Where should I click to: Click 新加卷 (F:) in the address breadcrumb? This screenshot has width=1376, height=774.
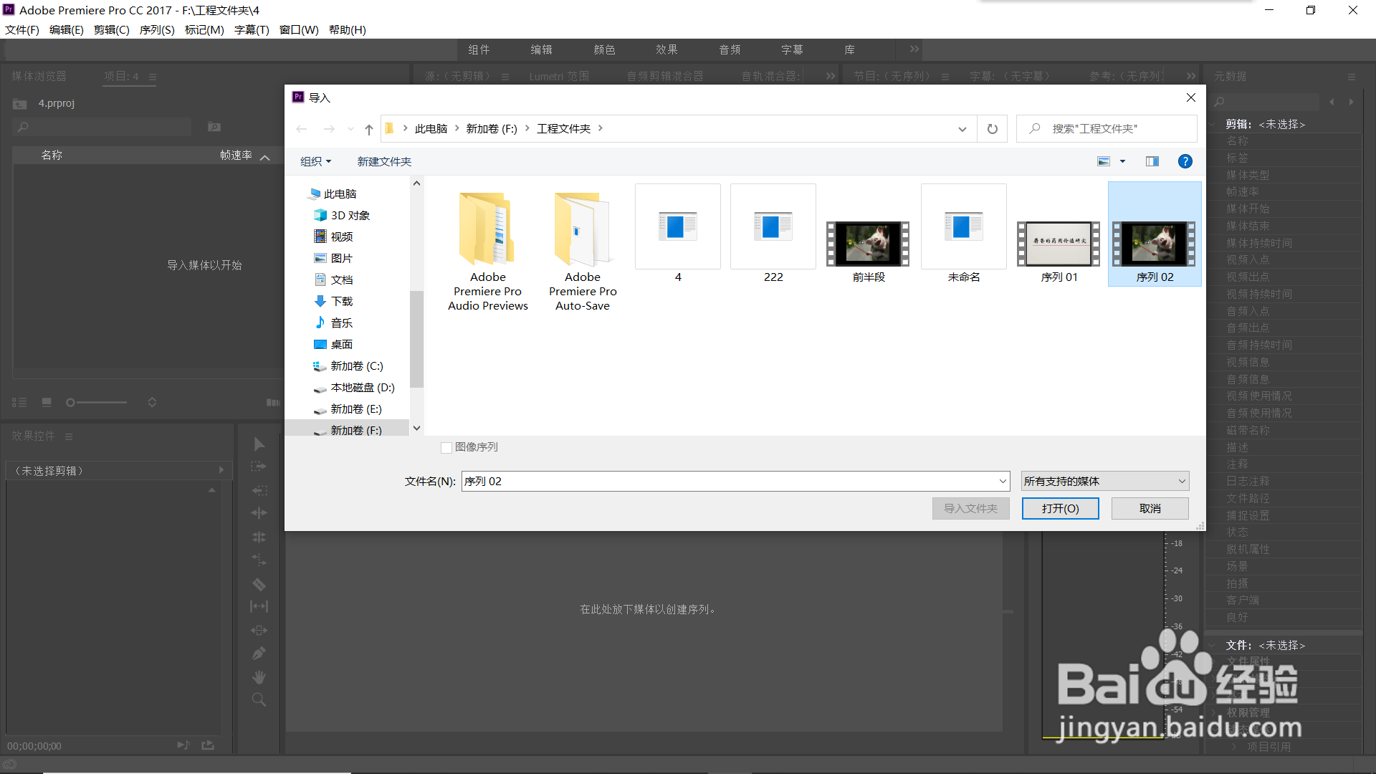492,128
